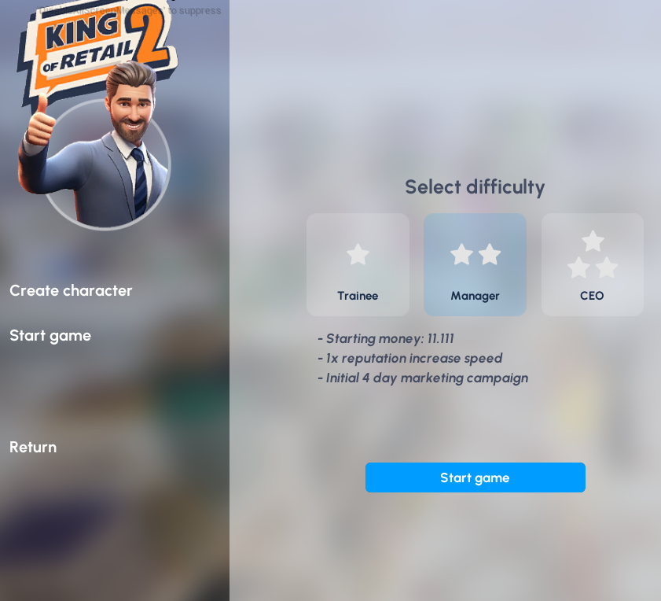The width and height of the screenshot is (661, 601).
Task: Click the CEO label text
Action: (x=592, y=296)
